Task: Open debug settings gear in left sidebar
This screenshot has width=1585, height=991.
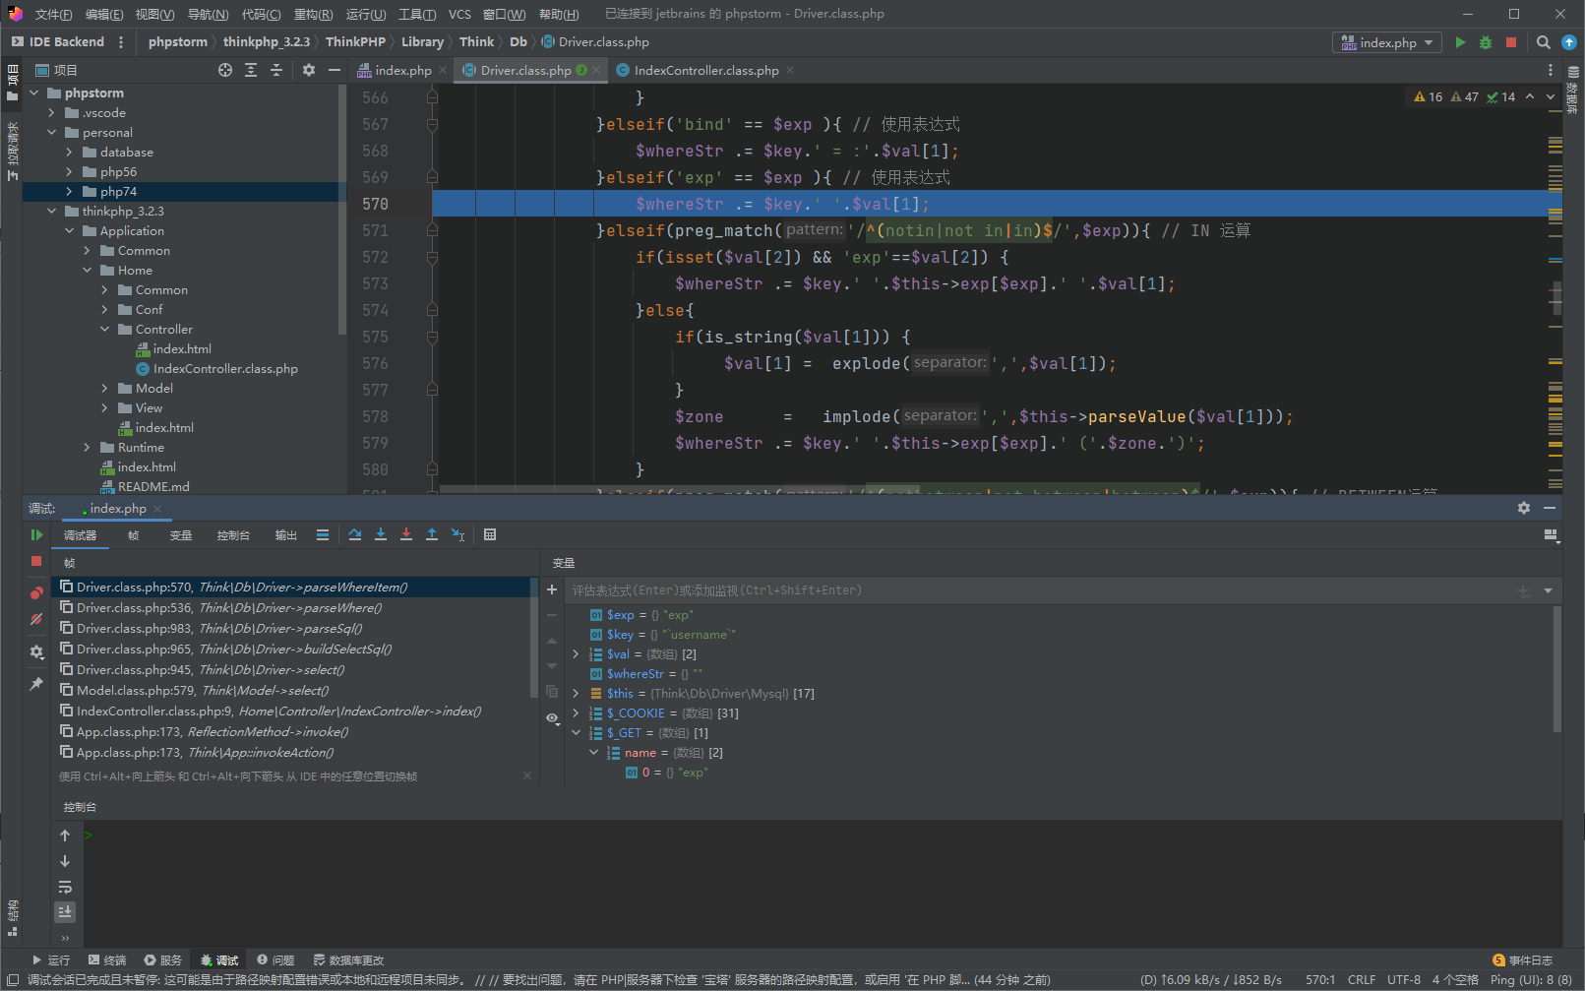Action: 36,651
